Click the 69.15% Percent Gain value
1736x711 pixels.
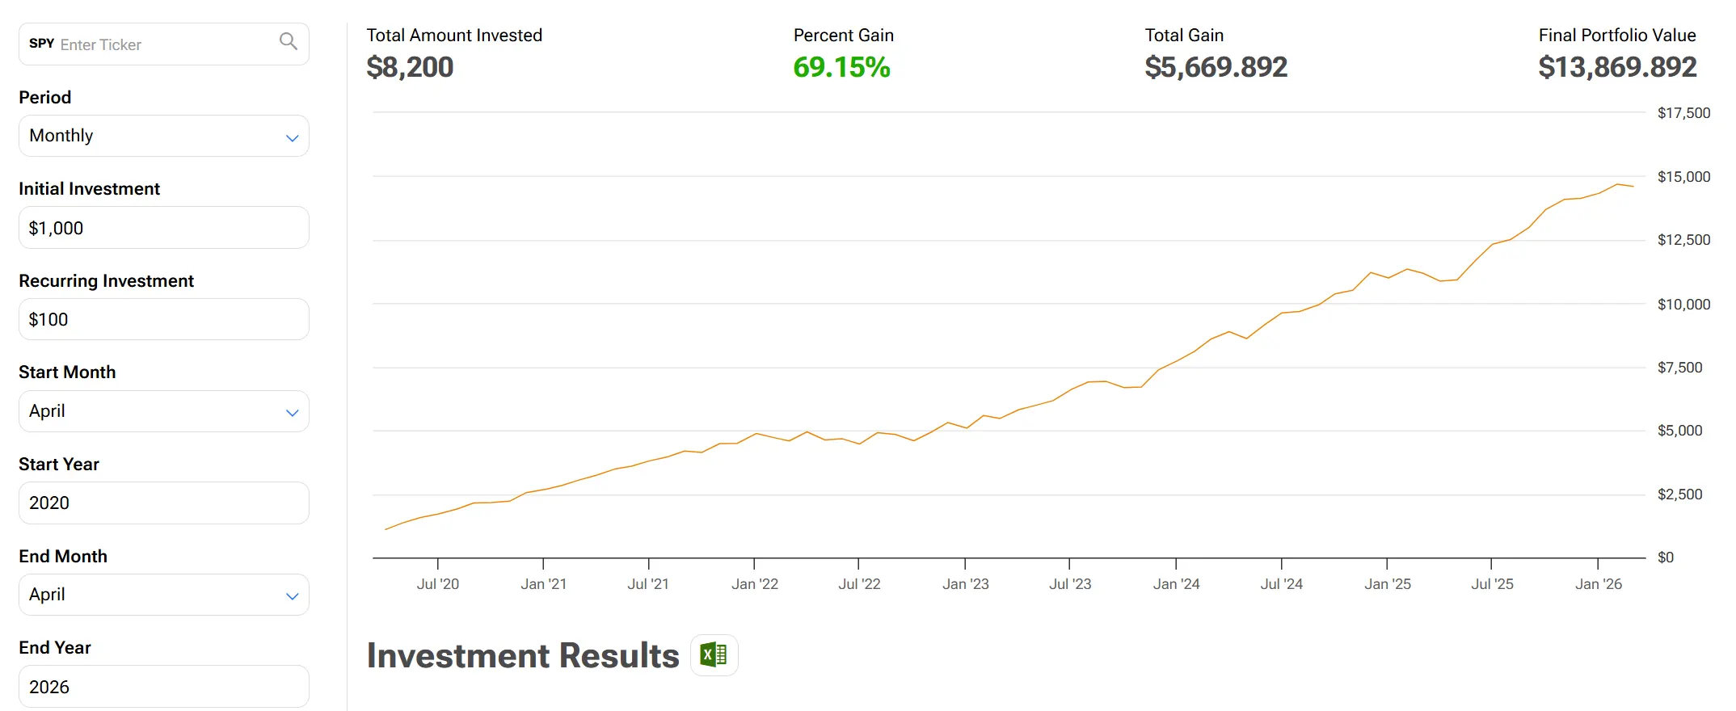pyautogui.click(x=841, y=67)
